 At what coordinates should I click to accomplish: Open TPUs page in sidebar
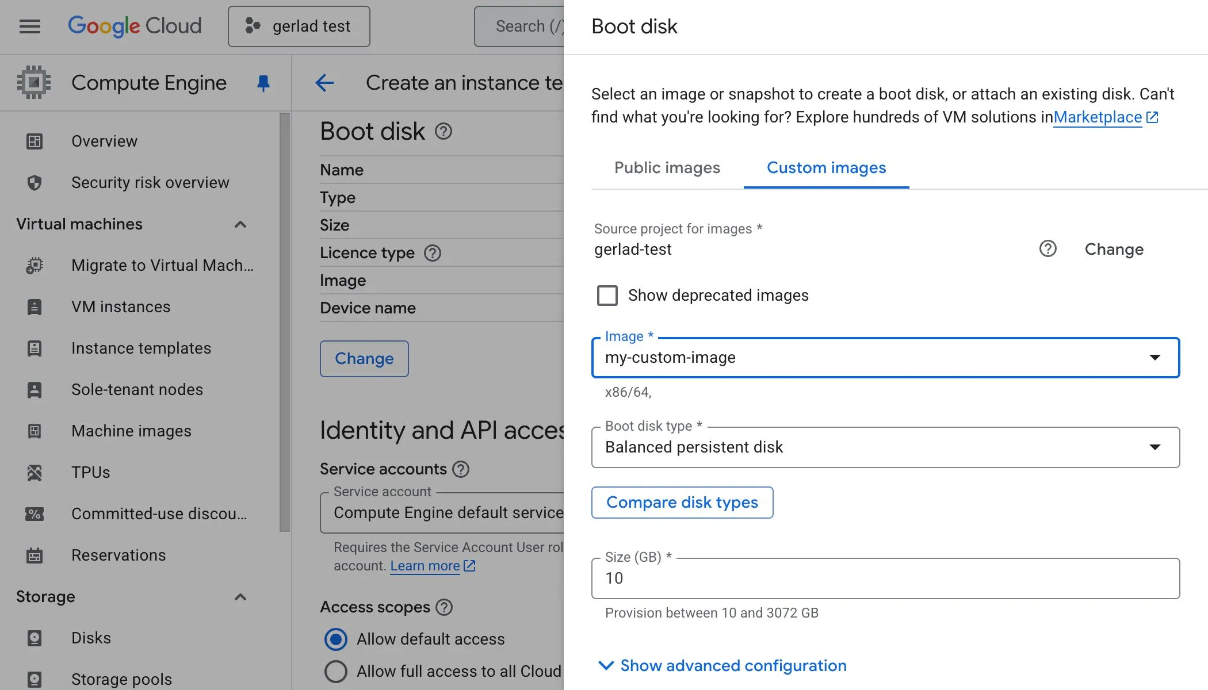[x=90, y=473]
